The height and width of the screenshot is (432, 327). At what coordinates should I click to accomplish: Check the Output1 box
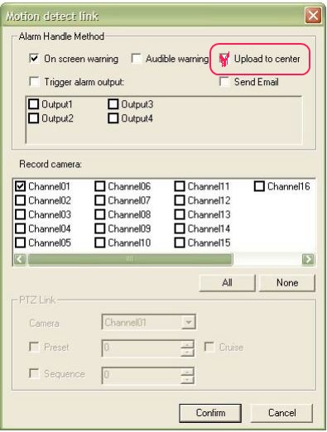point(34,104)
